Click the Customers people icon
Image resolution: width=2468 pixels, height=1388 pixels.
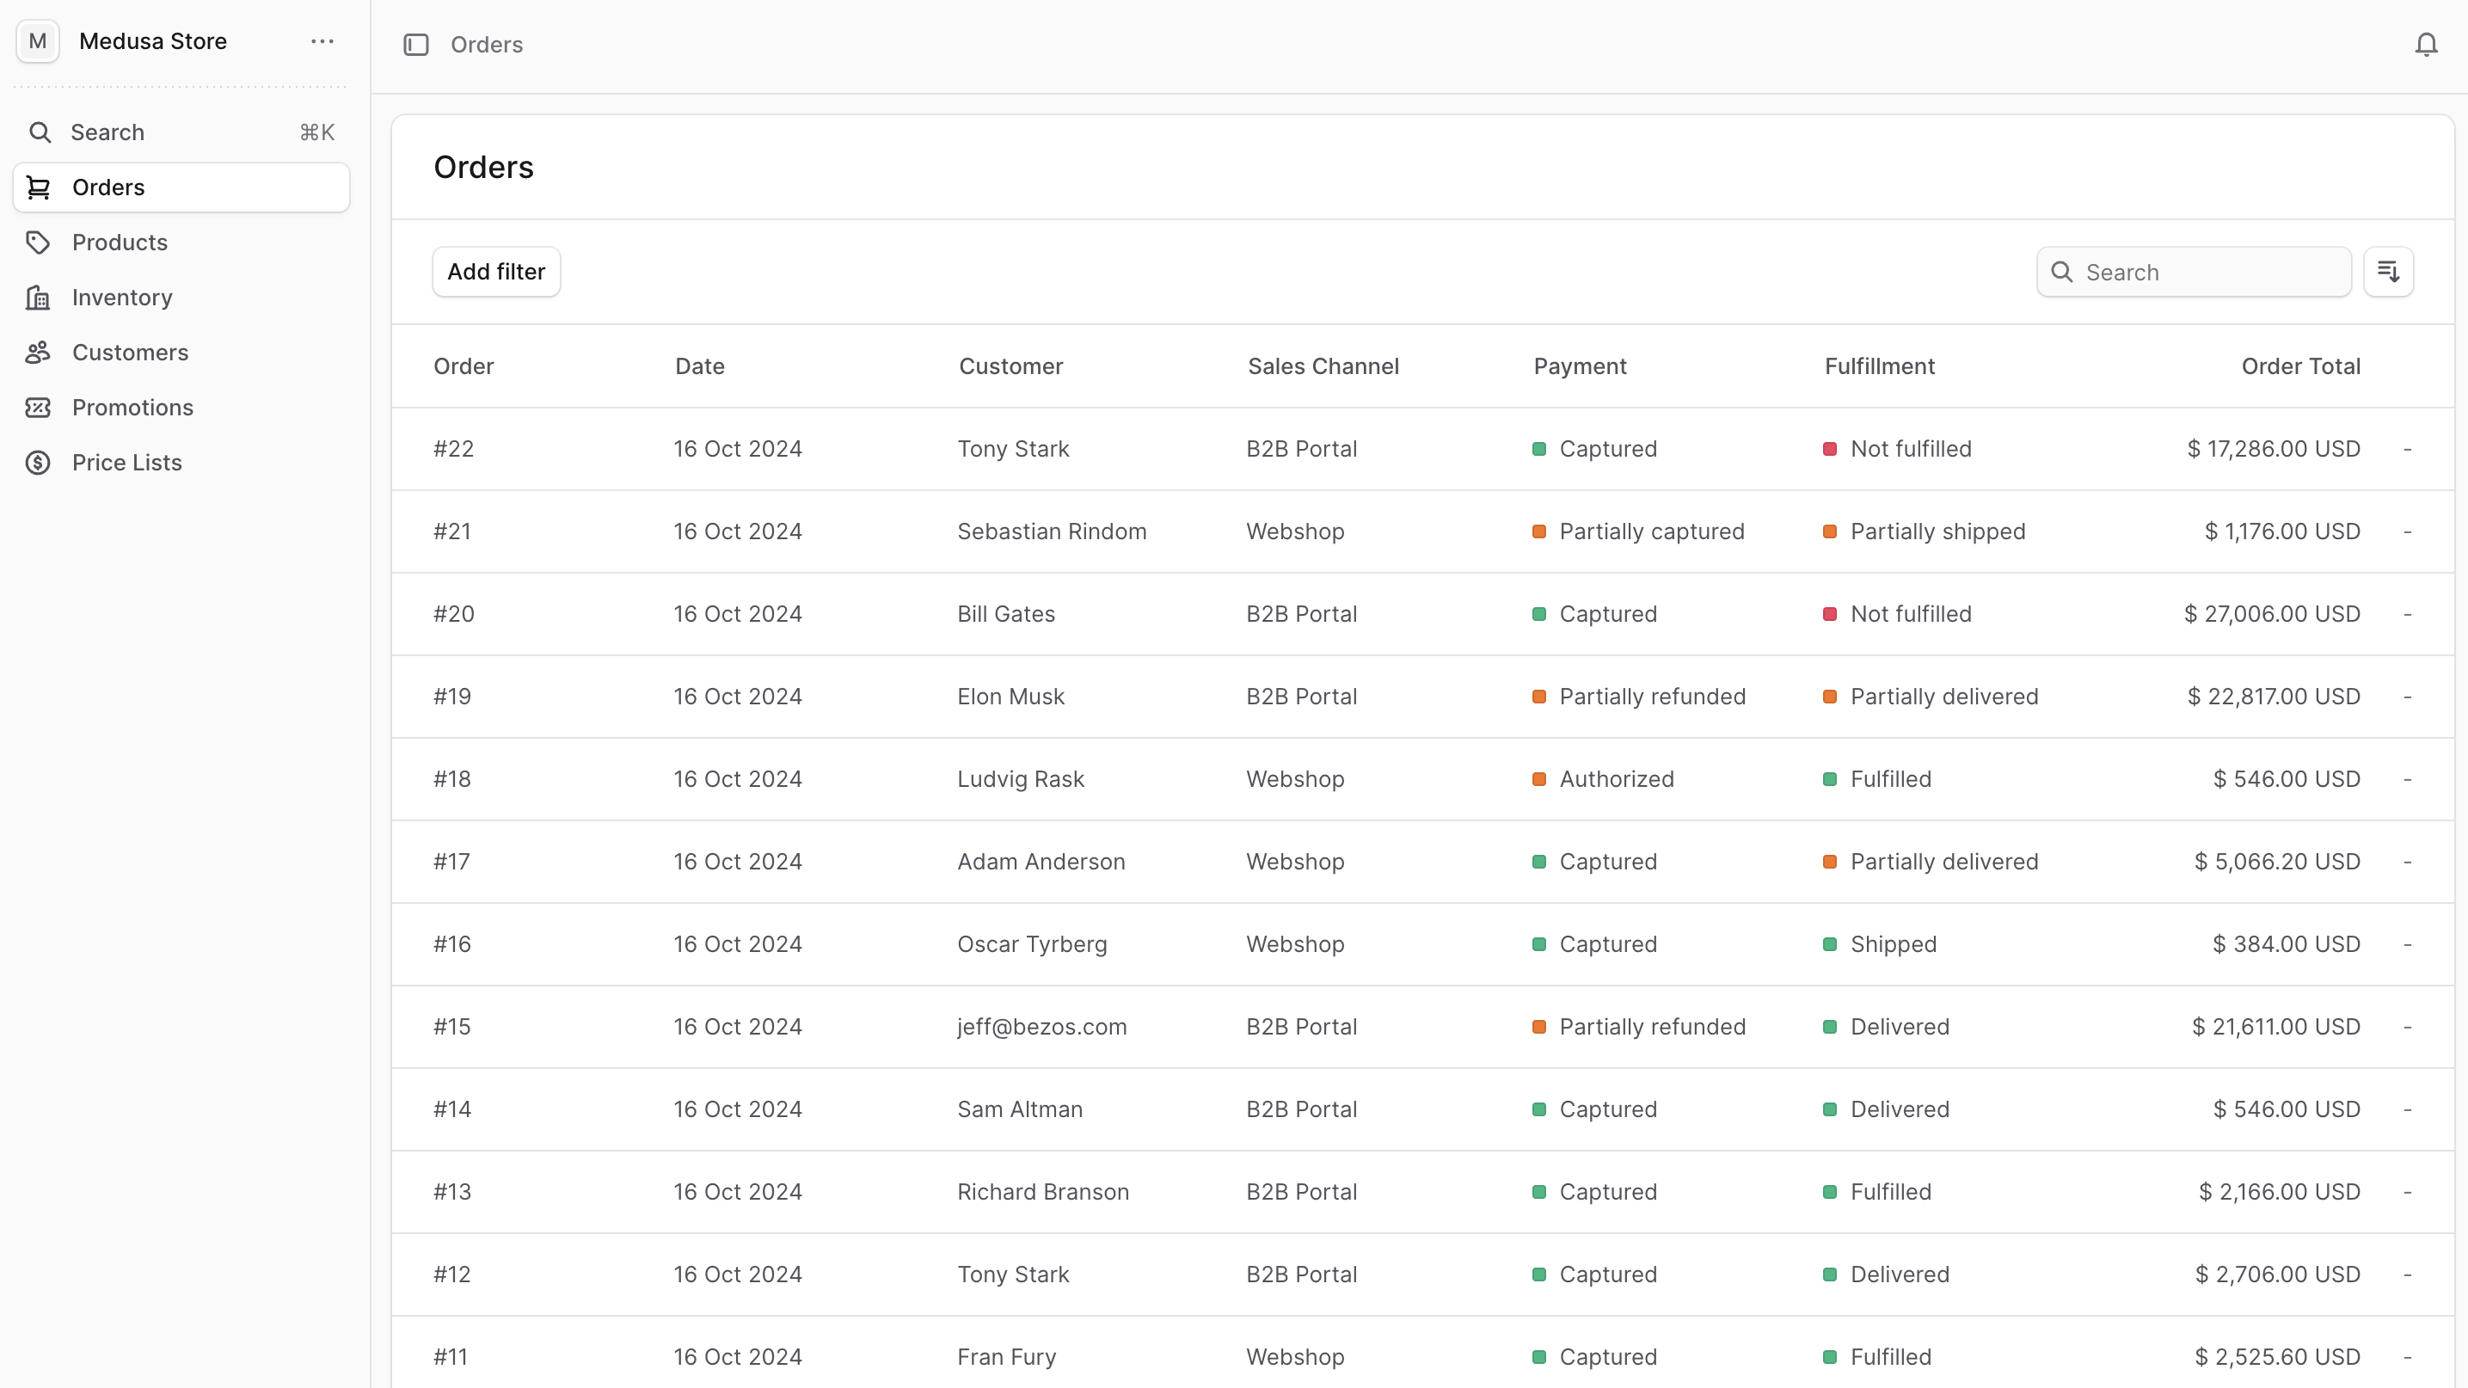pos(39,353)
